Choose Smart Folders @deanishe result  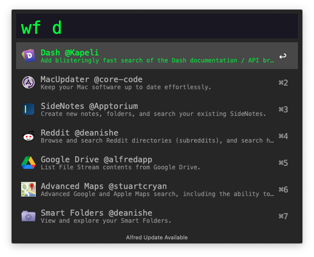pos(96,213)
